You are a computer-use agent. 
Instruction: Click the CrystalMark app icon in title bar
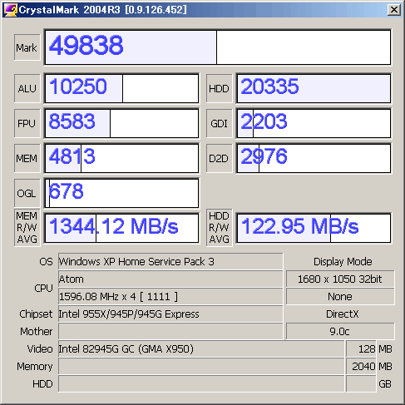point(11,10)
